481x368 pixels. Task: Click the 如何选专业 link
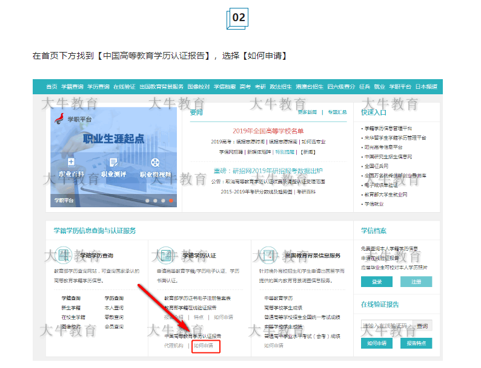(313, 141)
